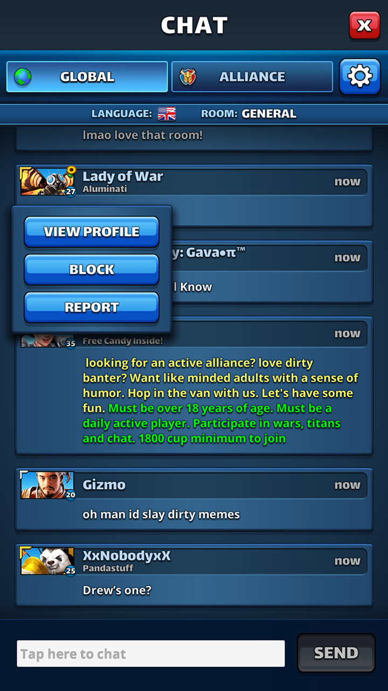Click Report in the popup menu
This screenshot has height=691, width=388.
(92, 307)
